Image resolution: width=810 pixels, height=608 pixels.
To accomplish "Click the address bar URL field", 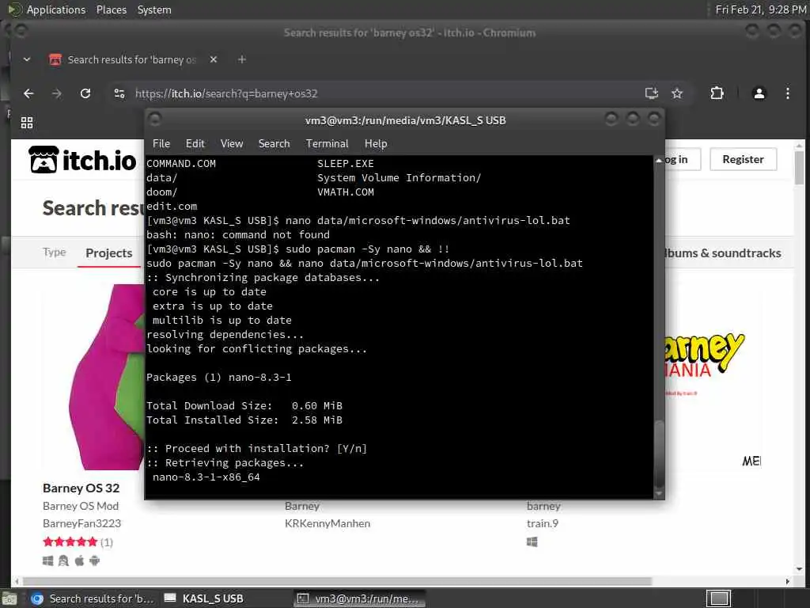I will tap(382, 93).
